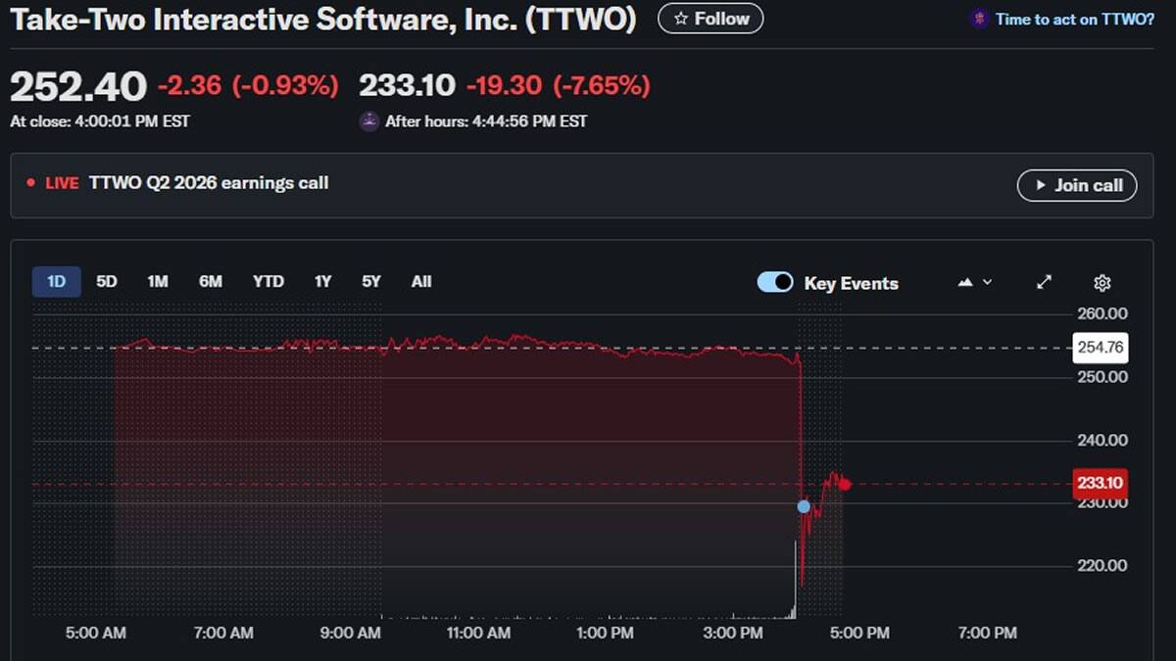Open the 'Time to act on TTWO?' link
This screenshot has height=661, width=1176.
click(1074, 19)
